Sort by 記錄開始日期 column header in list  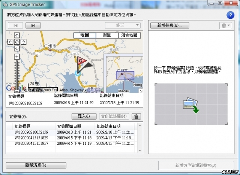click(75, 126)
